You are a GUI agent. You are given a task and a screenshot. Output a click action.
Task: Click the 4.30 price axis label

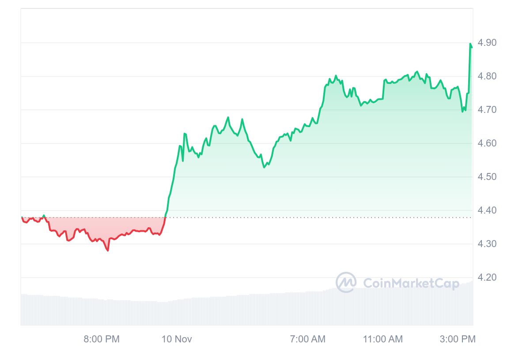488,244
